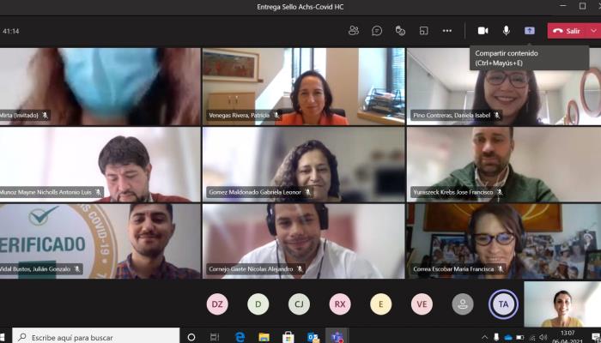The width and height of the screenshot is (601, 343).
Task: Open the reactions and raise hand menu
Action: pos(400,31)
